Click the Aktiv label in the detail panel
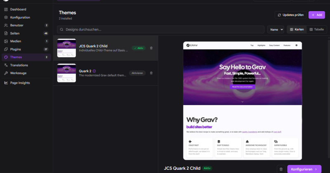This screenshot has height=173, width=330. (x=207, y=168)
